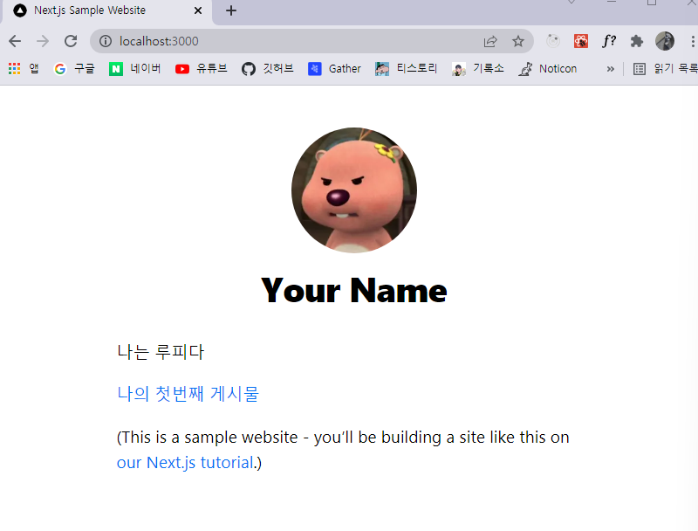Open a new tab with plus button
Image resolution: width=698 pixels, height=531 pixels.
pos(231,10)
